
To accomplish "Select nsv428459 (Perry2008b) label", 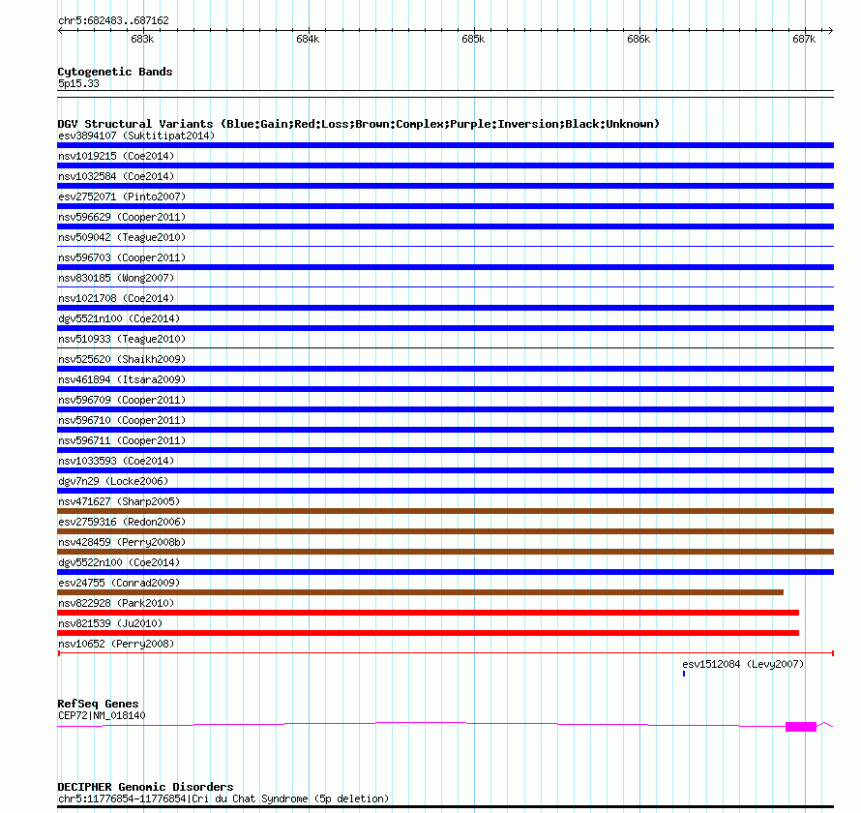I will (x=122, y=542).
